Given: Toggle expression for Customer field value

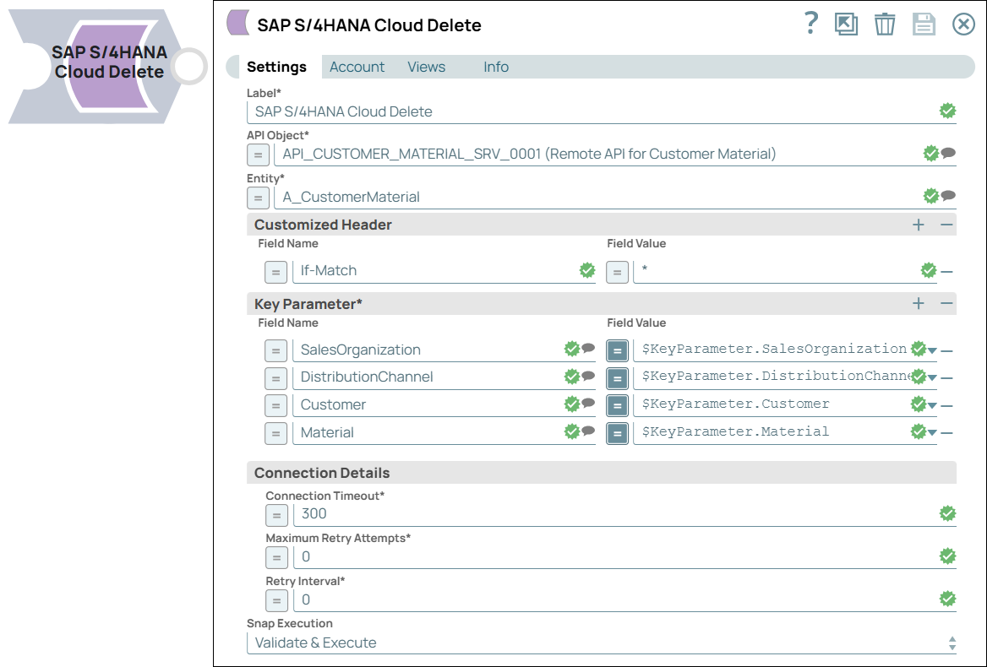Looking at the screenshot, I should [x=617, y=406].
